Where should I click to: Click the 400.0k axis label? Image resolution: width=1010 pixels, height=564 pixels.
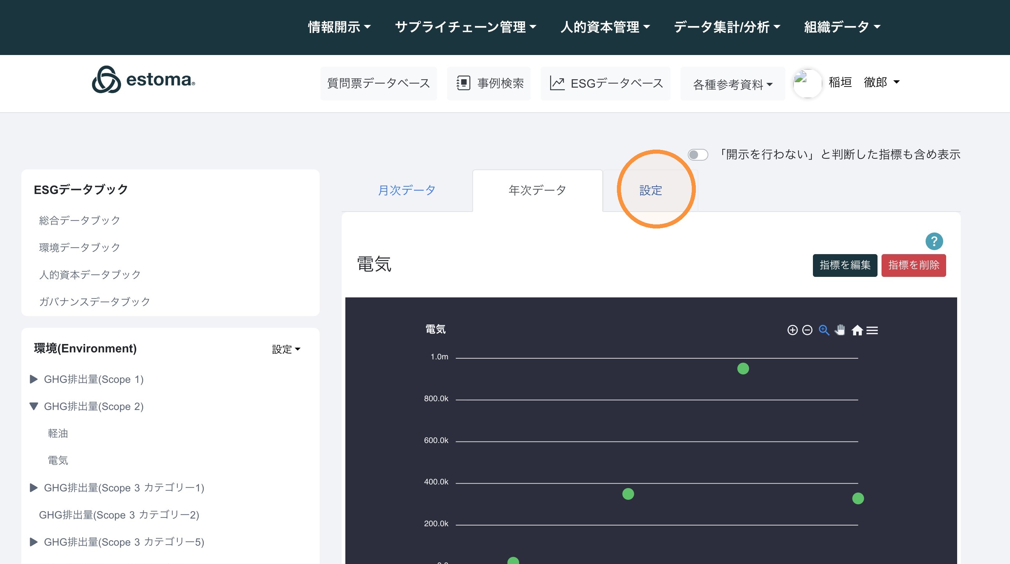(436, 482)
